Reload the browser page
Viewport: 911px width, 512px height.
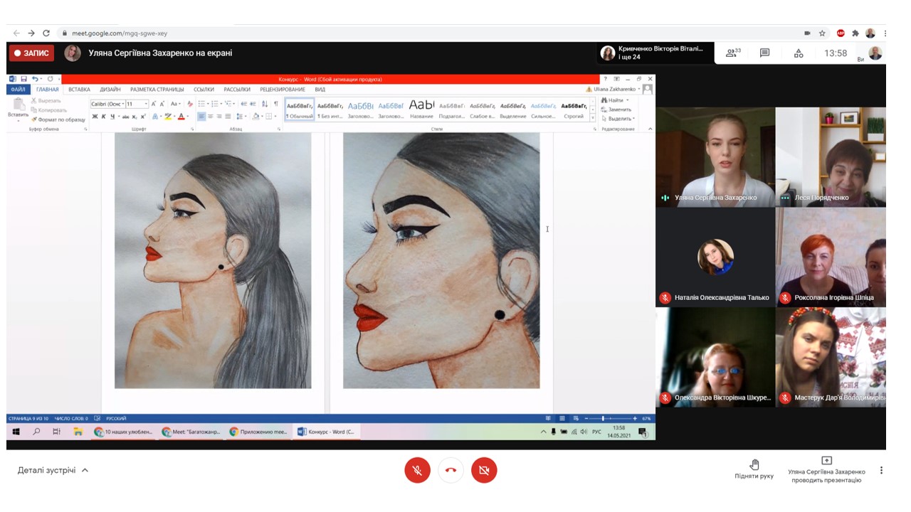pyautogui.click(x=46, y=33)
